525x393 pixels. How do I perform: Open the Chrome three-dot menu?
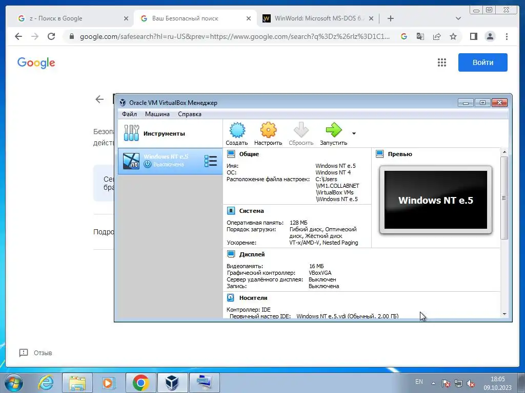click(x=507, y=36)
